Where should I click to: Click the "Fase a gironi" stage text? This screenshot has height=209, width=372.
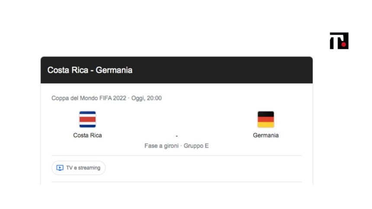(161, 146)
